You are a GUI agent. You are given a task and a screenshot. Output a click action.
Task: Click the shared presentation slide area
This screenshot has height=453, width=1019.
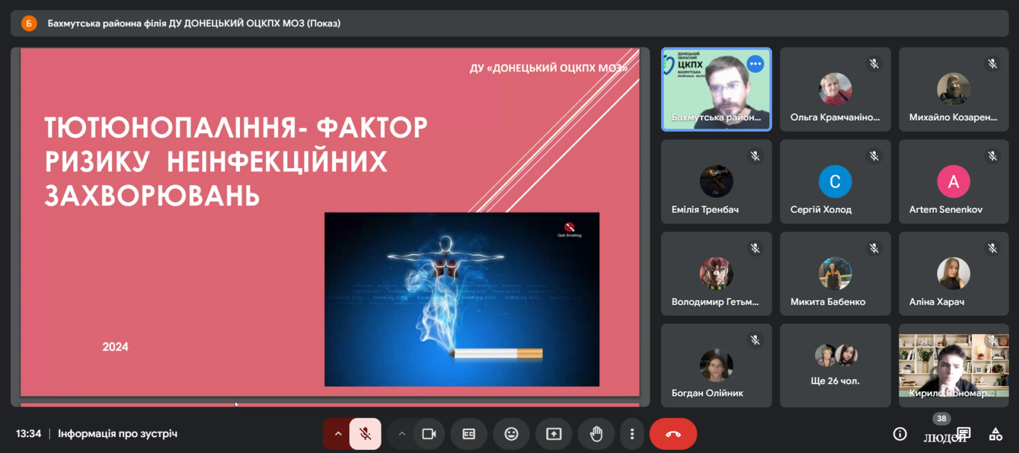click(330, 223)
